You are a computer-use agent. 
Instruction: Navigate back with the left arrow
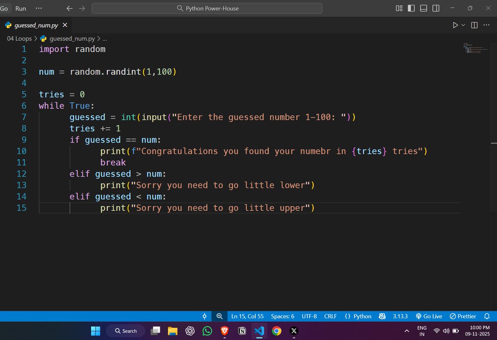(70, 8)
